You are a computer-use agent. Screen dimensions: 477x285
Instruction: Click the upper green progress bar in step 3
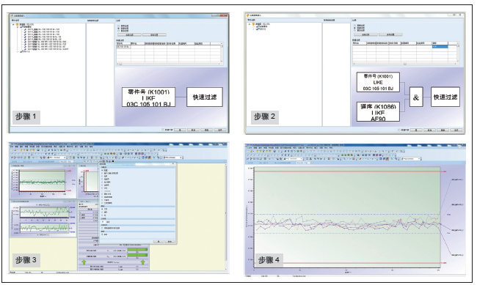(x=137, y=250)
